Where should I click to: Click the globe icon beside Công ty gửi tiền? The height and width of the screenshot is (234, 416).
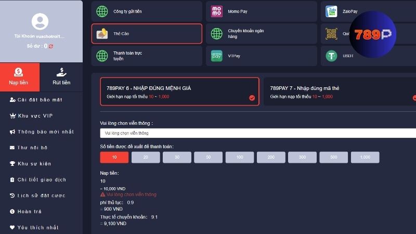(102, 11)
